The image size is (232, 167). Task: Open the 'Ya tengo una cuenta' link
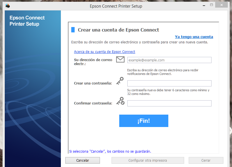click(x=194, y=37)
